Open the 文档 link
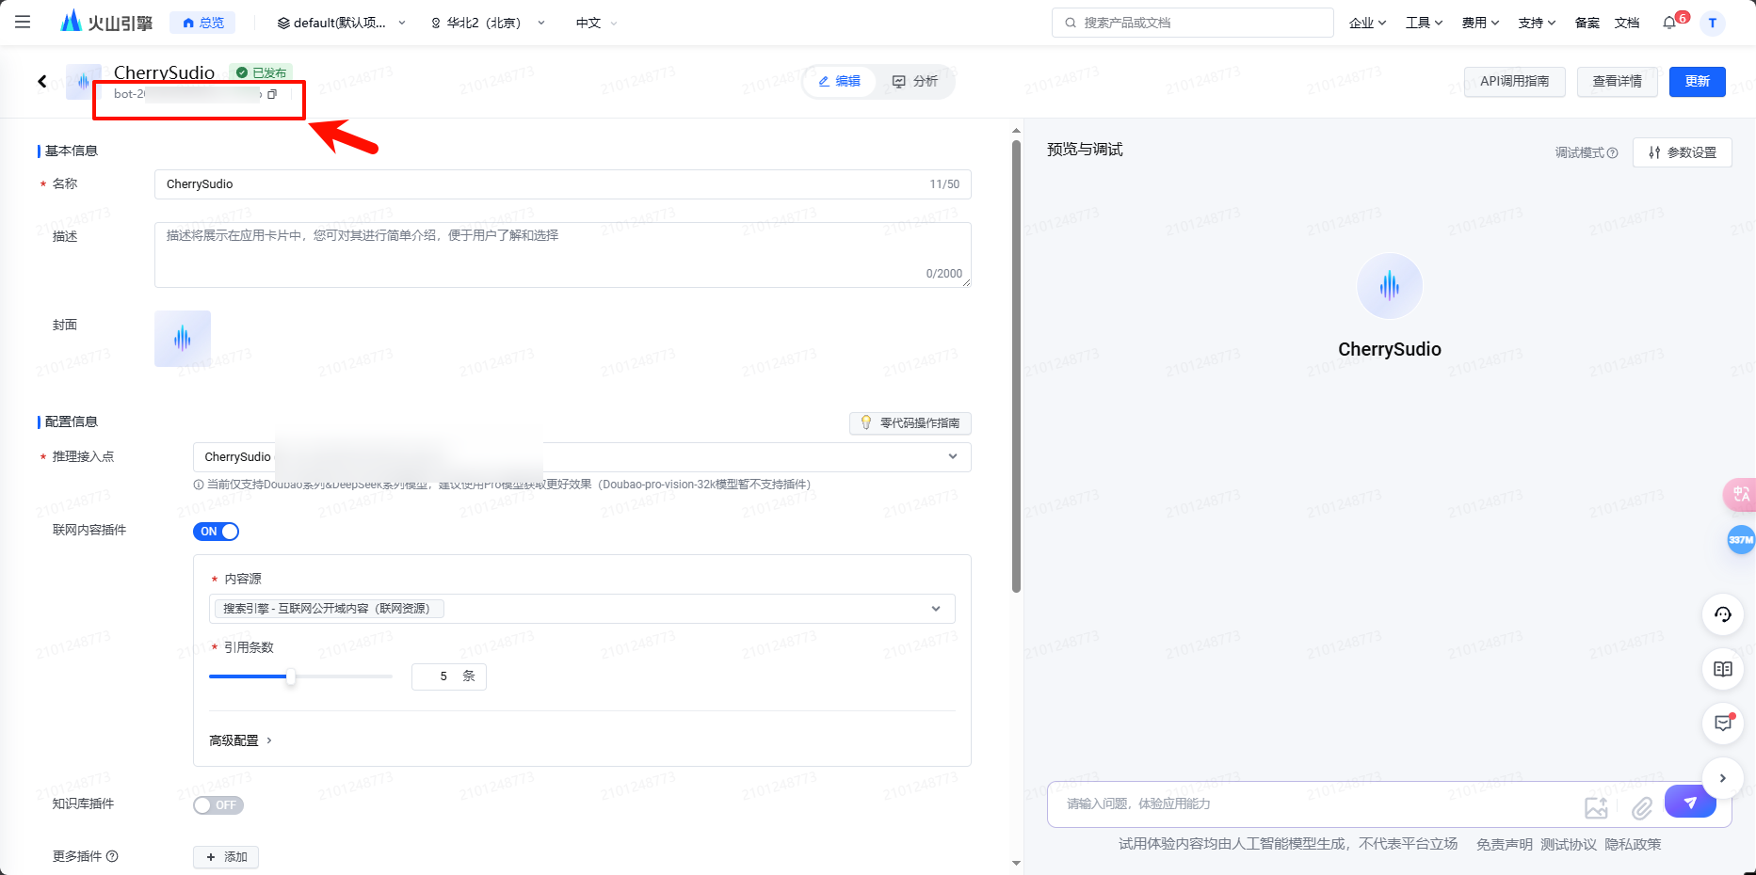This screenshot has width=1756, height=875. (1627, 23)
